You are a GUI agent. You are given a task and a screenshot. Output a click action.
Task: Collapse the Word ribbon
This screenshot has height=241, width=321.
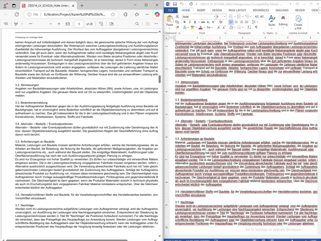tap(318, 33)
